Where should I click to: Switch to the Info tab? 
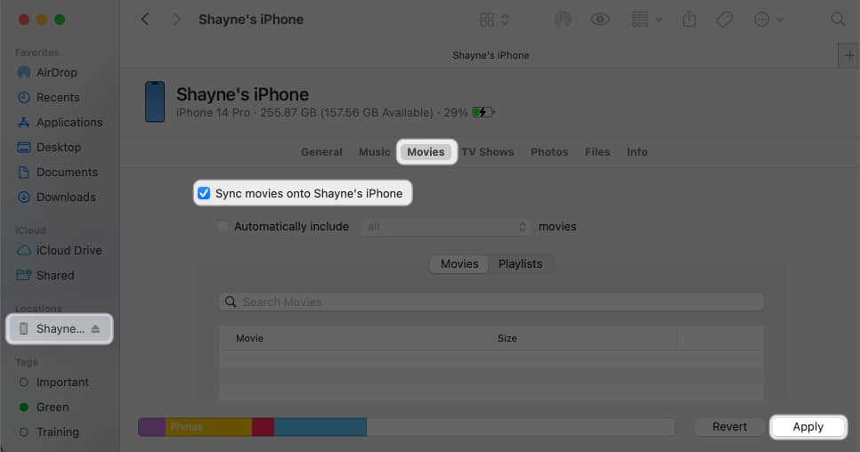coord(637,152)
